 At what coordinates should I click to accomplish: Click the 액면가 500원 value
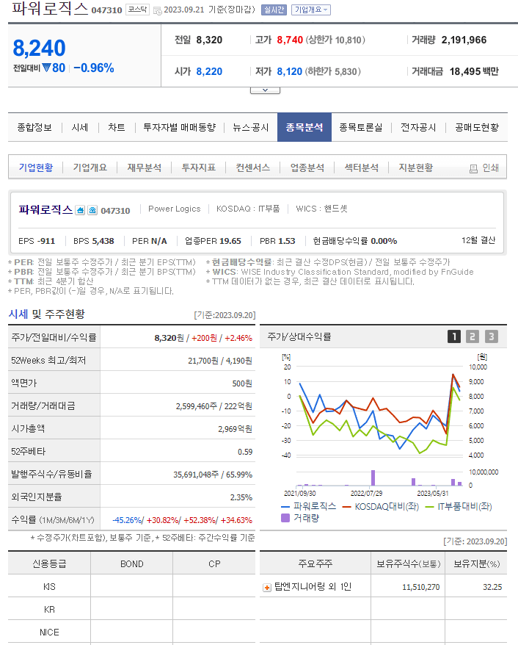(242, 383)
